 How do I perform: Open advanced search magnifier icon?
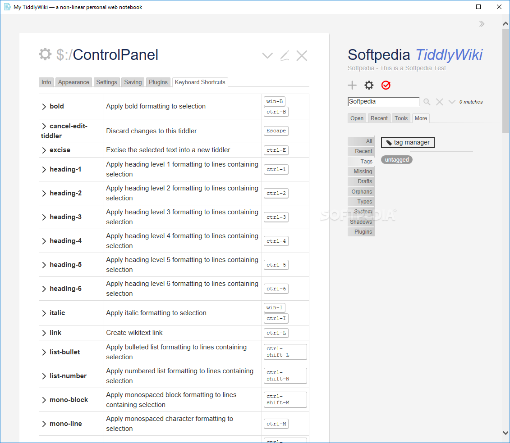pos(427,102)
